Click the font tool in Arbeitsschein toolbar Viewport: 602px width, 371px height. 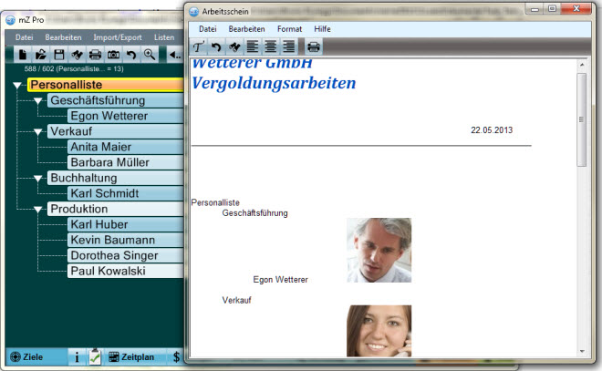coord(199,46)
